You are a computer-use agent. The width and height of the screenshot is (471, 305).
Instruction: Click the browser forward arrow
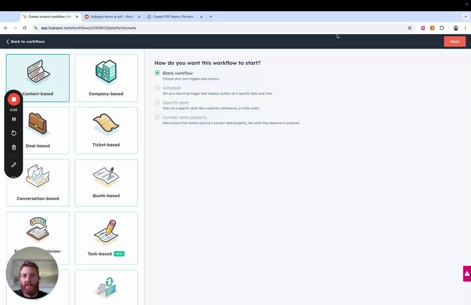(15, 28)
